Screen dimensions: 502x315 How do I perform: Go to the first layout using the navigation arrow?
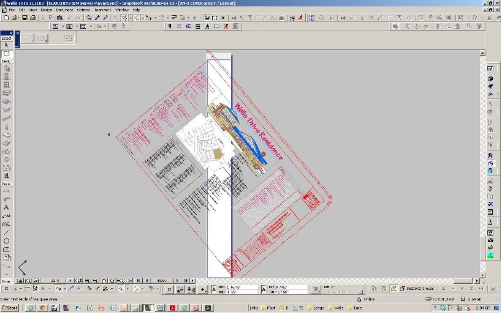coord(139,281)
